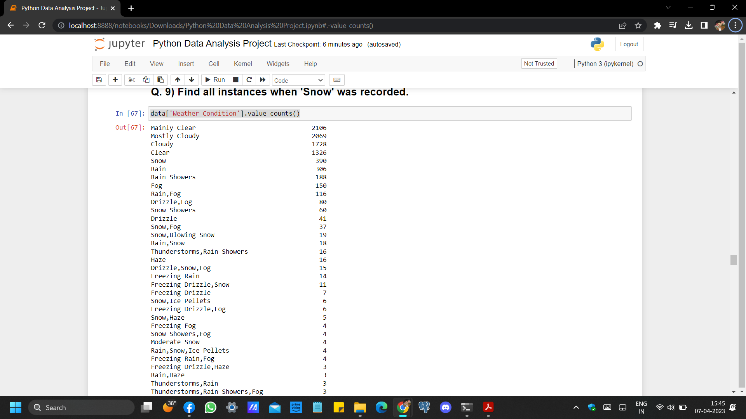The width and height of the screenshot is (746, 419).
Task: Open the command palette keyboard icon
Action: point(337,80)
